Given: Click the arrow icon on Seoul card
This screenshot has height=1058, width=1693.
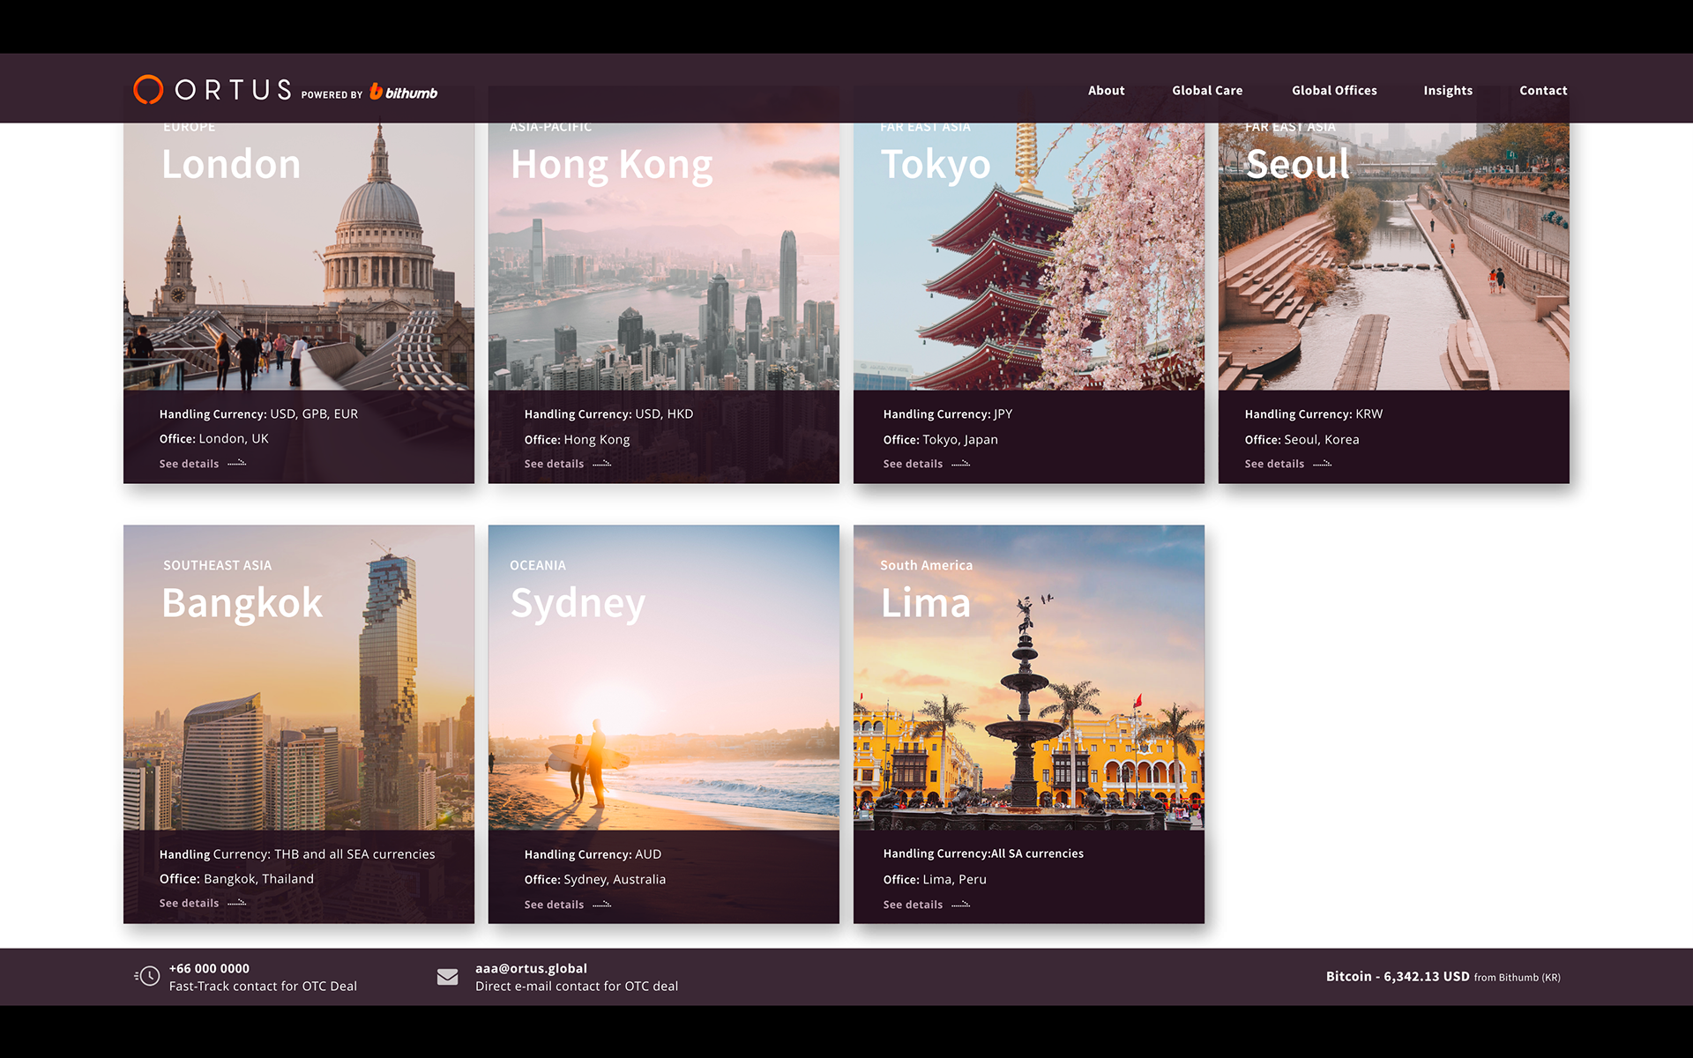Looking at the screenshot, I should tap(1323, 464).
